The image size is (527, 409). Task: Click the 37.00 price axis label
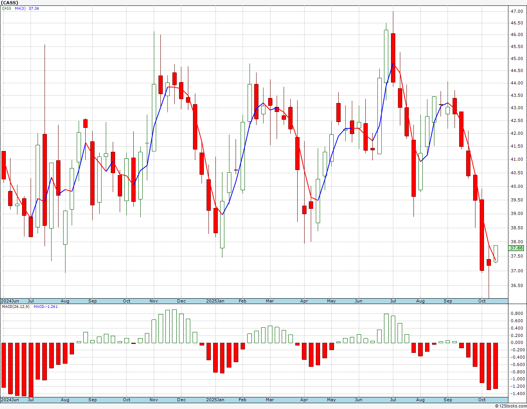[x=517, y=271]
